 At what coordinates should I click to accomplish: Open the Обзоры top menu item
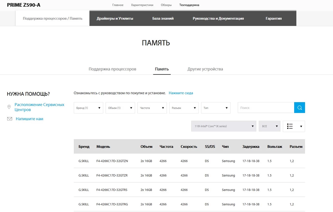(x=166, y=5)
